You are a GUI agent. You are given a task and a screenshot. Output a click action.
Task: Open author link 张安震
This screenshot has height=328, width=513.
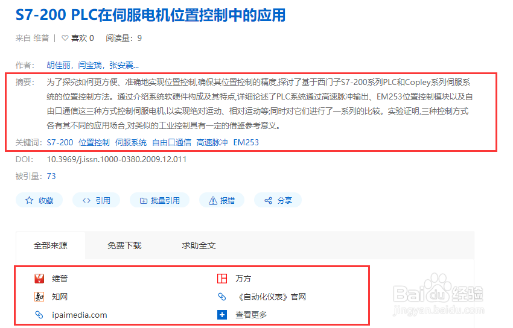[x=124, y=65]
